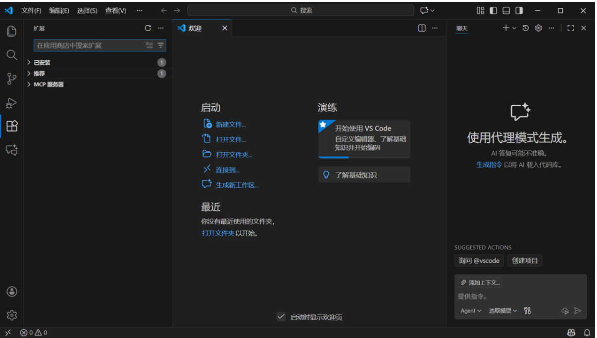Toggle the secondary side bar visibility
Screen dimensions: 597x338
[519, 10]
